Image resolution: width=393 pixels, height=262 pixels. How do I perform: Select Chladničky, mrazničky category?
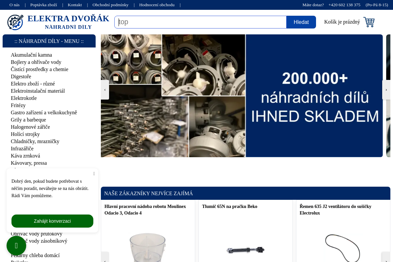pyautogui.click(x=35, y=141)
